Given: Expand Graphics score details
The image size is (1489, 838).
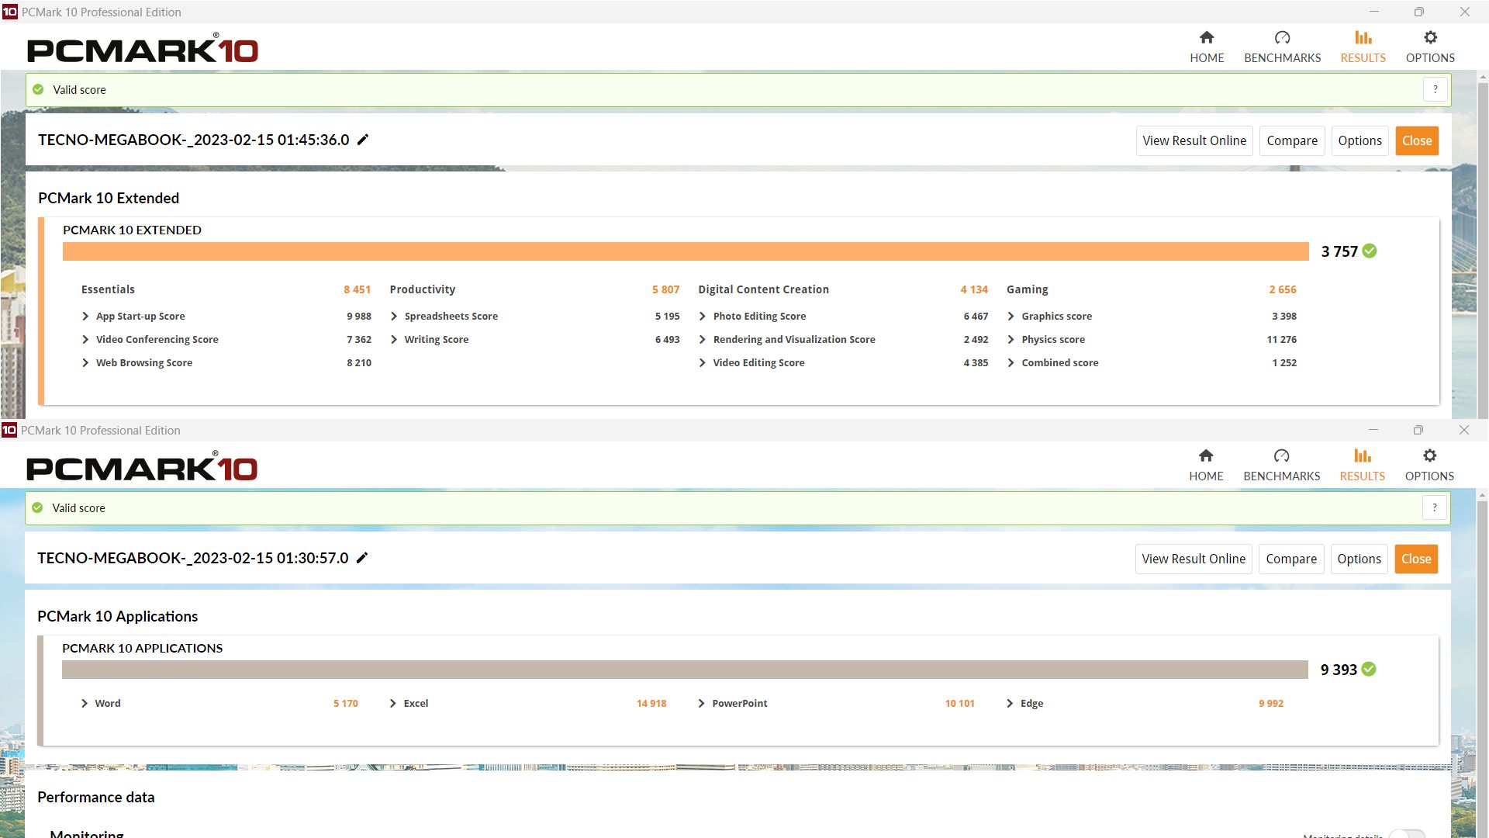Looking at the screenshot, I should pos(1011,316).
